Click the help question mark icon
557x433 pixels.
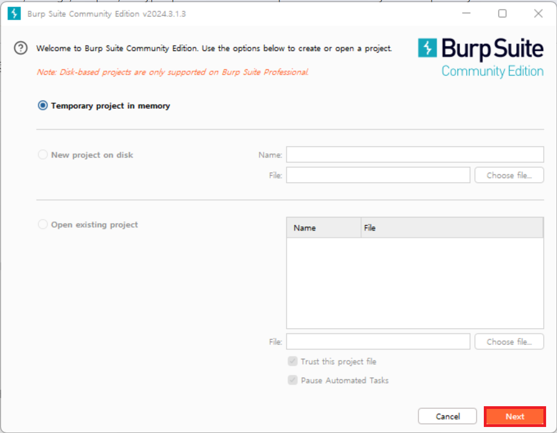21,48
